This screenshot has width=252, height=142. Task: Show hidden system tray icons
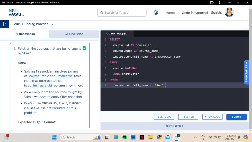click(x=195, y=137)
